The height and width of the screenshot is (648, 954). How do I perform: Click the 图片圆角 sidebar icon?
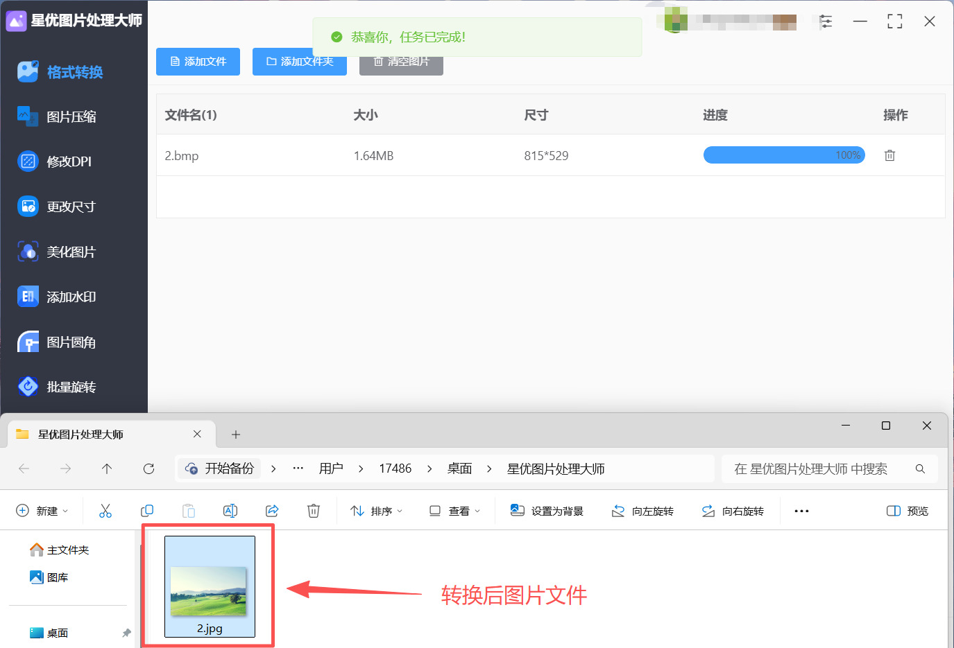(x=28, y=342)
